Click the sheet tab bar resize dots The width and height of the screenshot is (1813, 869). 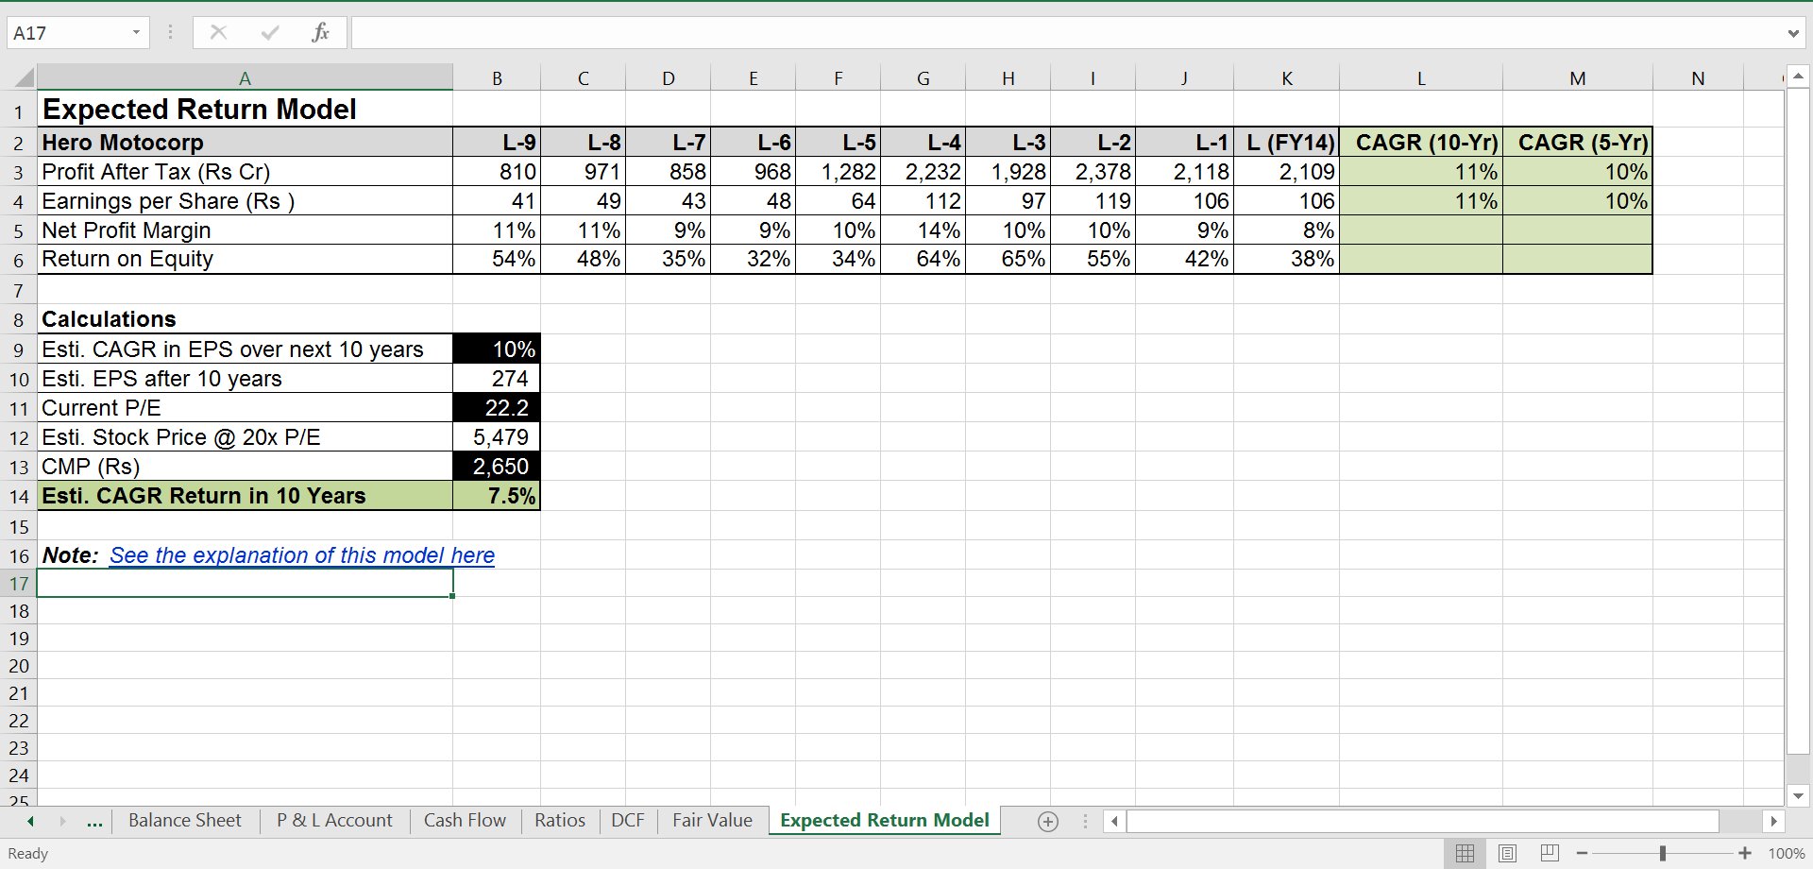point(1085,821)
